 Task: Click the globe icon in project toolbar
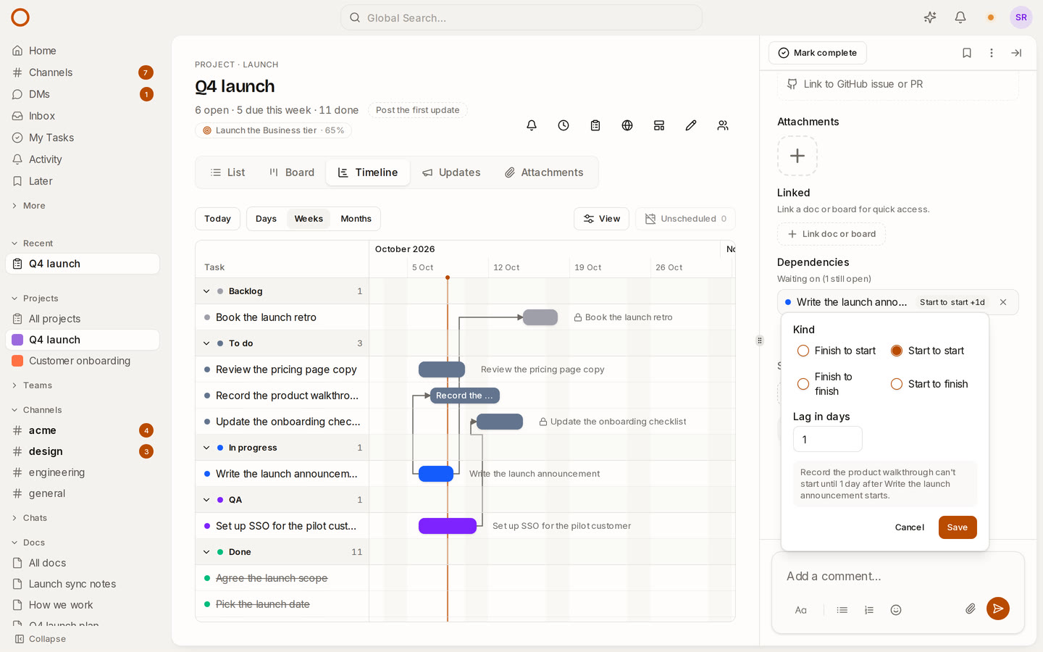point(627,125)
